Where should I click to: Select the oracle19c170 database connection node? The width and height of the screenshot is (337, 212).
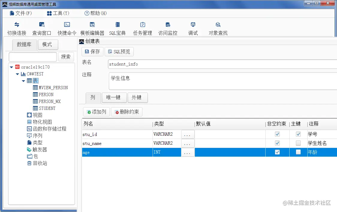click(x=35, y=67)
